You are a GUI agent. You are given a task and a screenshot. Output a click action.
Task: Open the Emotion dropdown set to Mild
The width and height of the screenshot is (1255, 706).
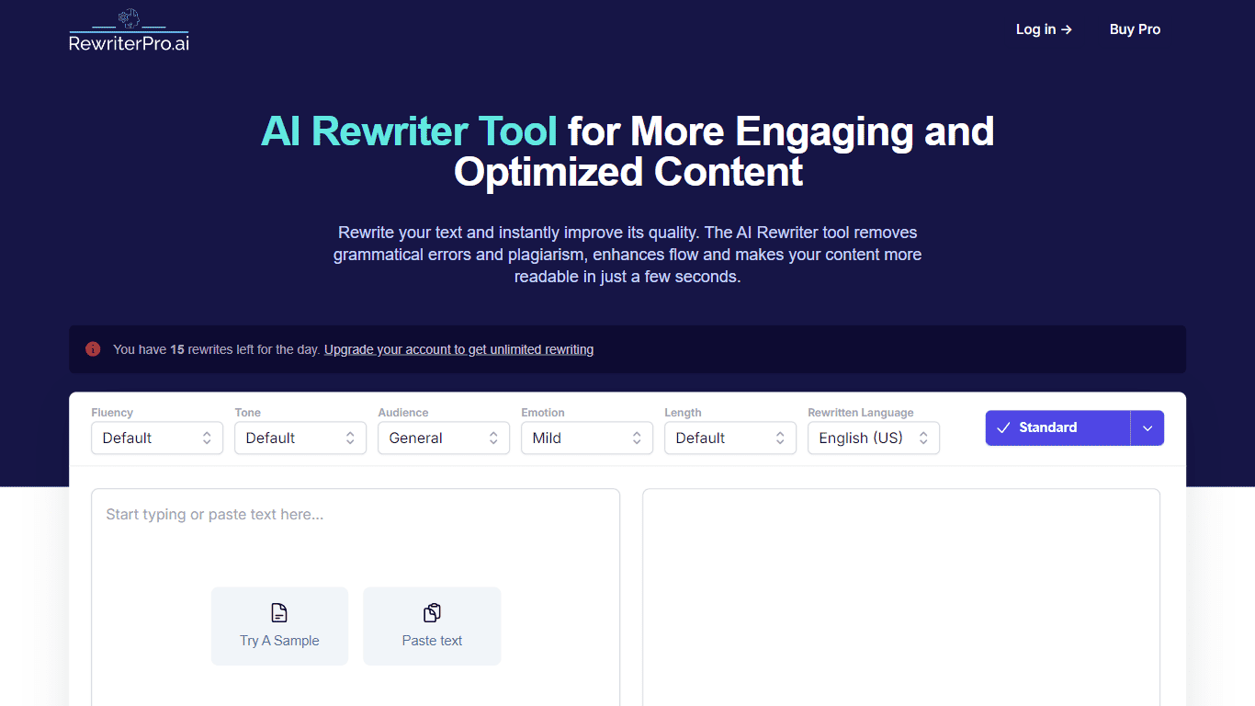point(587,438)
